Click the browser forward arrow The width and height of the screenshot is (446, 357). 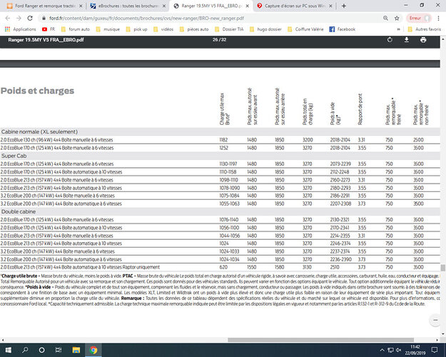[19, 19]
